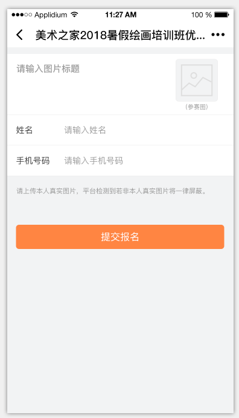Tap the Wi-Fi status icon

coord(75,15)
